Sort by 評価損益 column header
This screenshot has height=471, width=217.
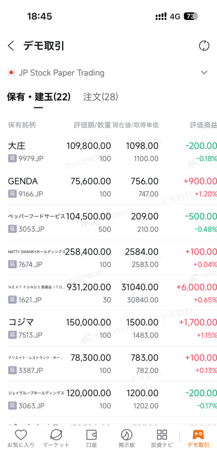click(x=203, y=125)
